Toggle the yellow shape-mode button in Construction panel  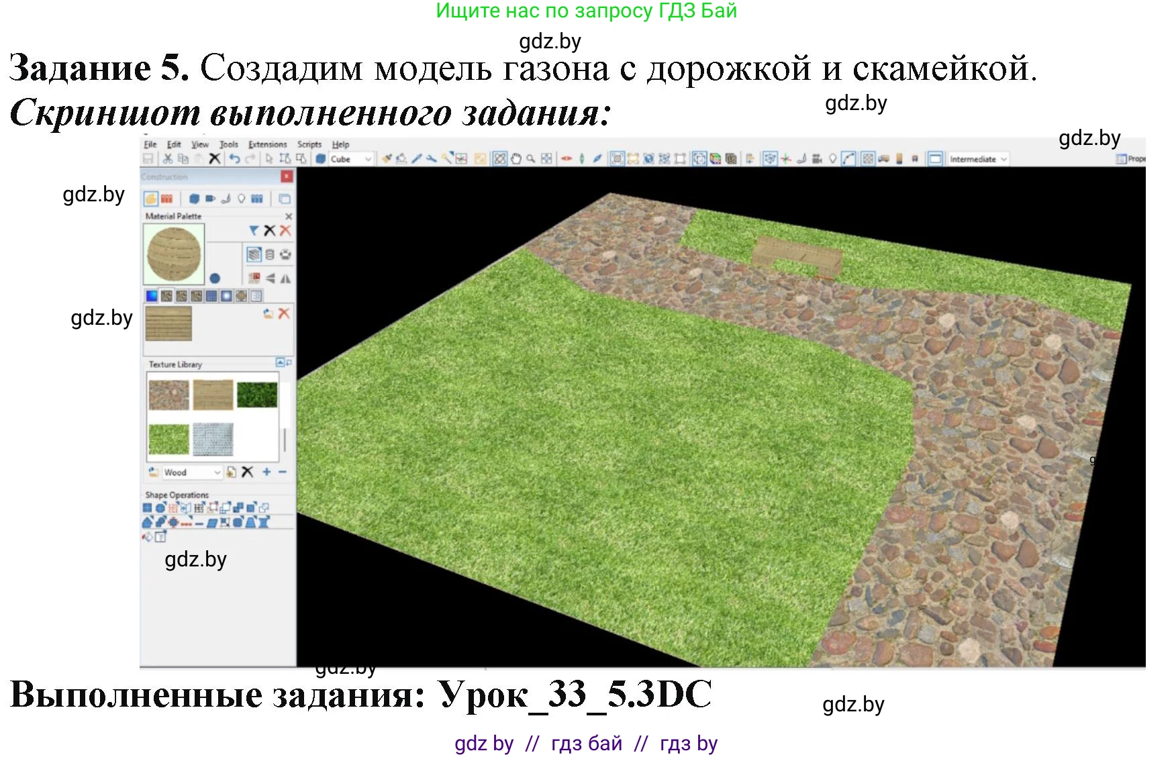pyautogui.click(x=150, y=199)
